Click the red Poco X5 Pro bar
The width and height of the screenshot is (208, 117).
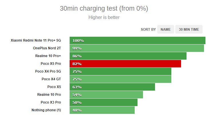125,64
